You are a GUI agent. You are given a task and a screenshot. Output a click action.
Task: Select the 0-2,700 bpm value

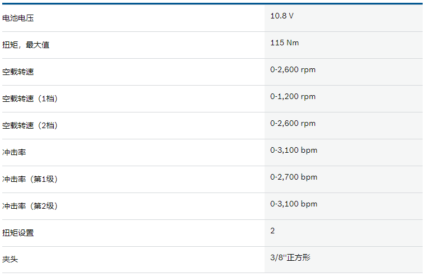pos(294,177)
